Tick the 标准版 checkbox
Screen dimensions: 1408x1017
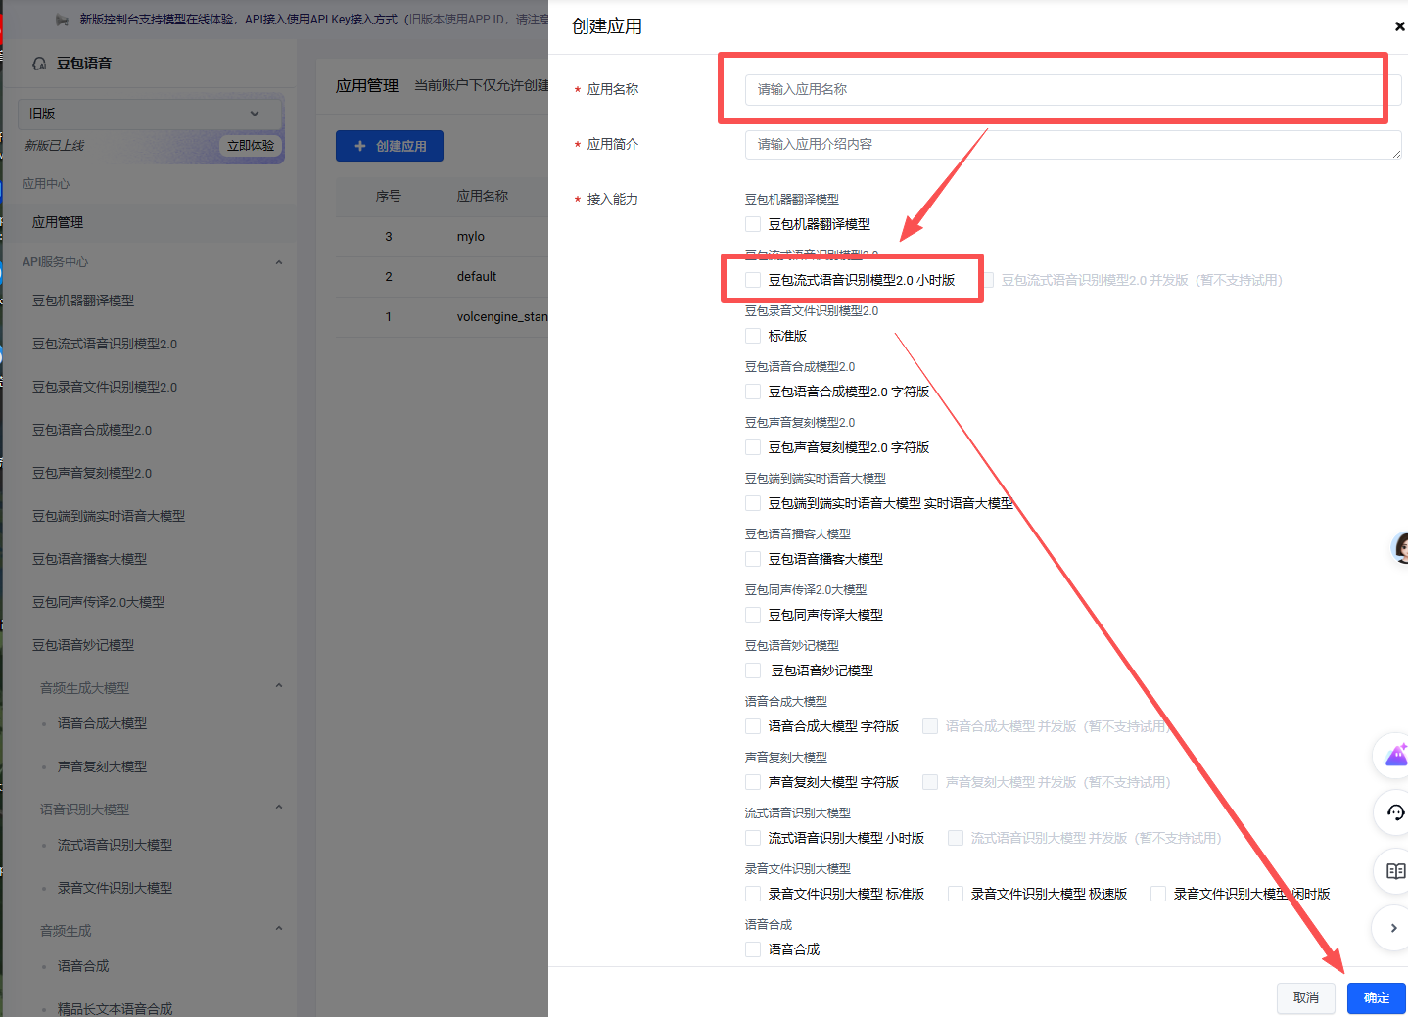pyautogui.click(x=753, y=336)
